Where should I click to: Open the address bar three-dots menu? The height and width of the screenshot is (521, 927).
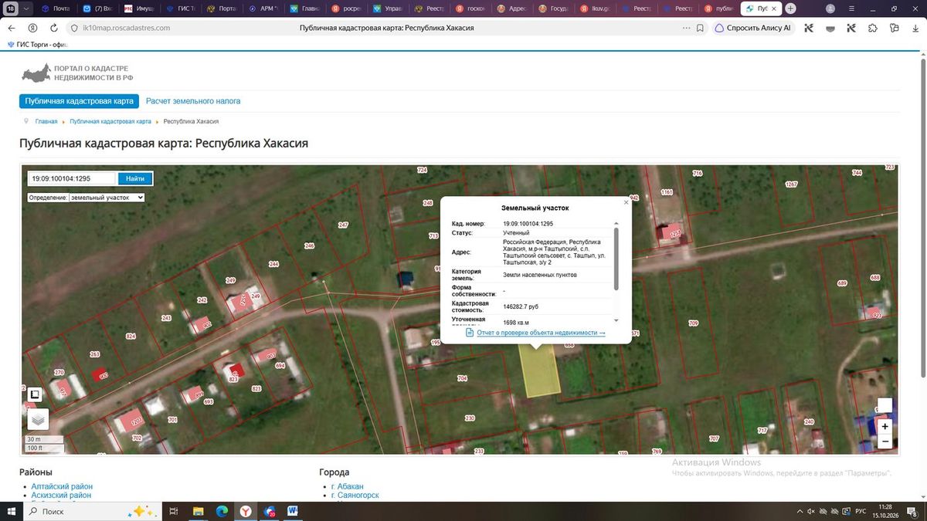click(x=686, y=28)
